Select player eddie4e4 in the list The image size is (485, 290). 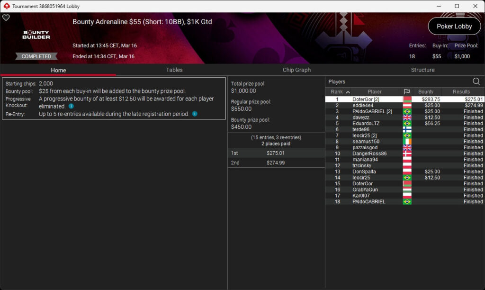[x=405, y=106]
